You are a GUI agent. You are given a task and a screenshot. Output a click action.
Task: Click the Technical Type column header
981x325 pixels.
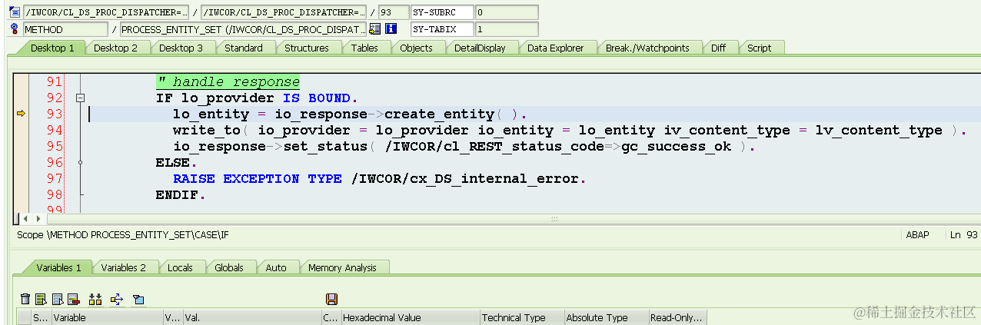(521, 317)
